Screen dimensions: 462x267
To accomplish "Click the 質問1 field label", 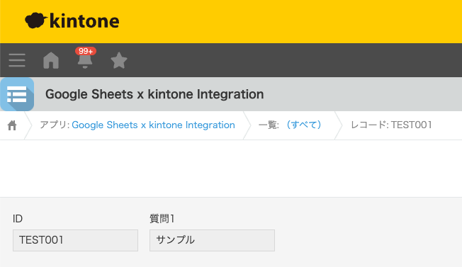I will [x=162, y=219].
